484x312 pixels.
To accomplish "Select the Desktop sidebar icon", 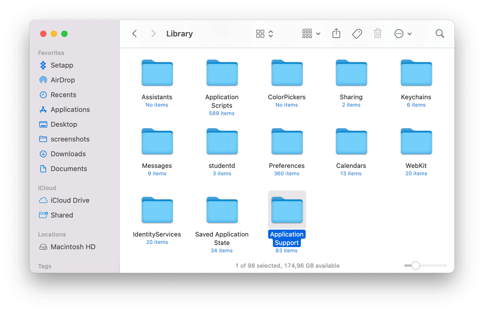I will click(x=43, y=124).
